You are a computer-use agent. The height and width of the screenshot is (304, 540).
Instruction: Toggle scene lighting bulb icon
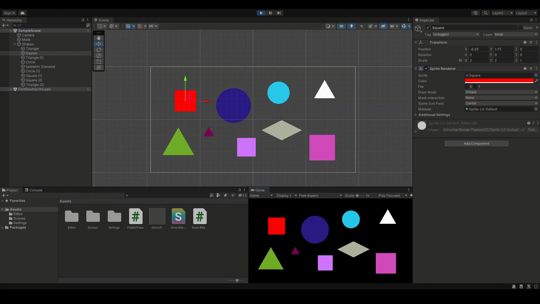tap(351, 26)
